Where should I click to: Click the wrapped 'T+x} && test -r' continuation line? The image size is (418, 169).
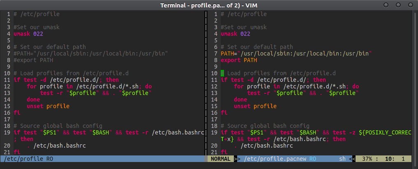(x=283, y=139)
